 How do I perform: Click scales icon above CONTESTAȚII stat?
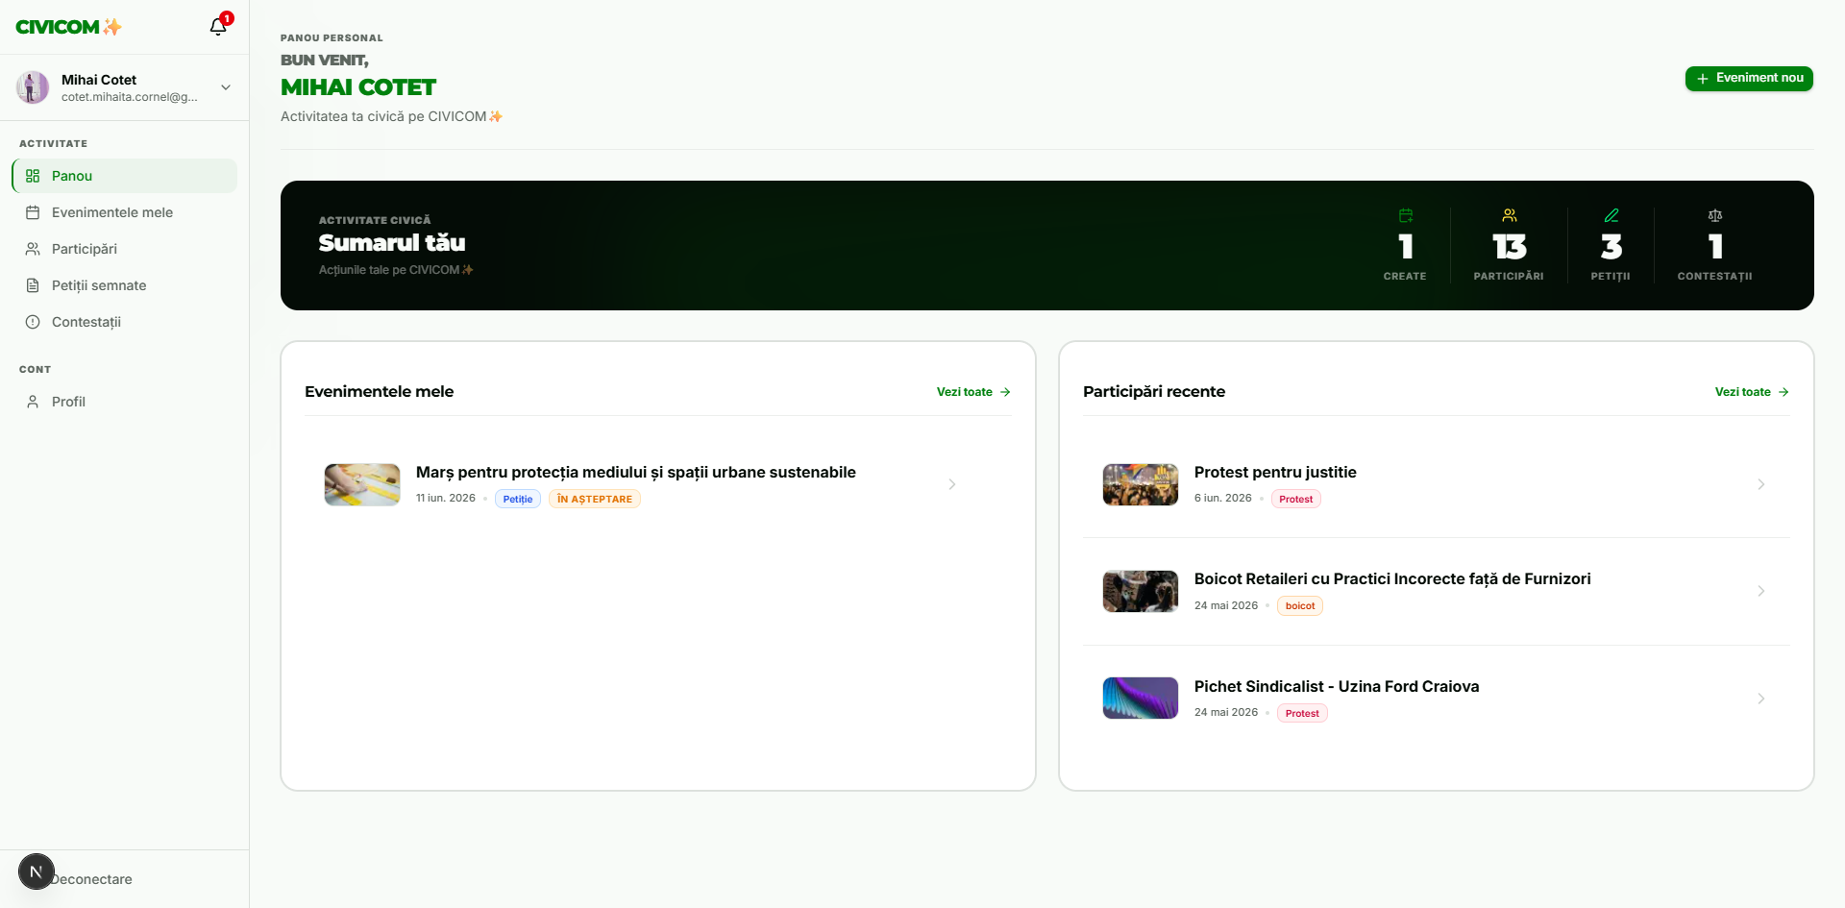pos(1715,215)
